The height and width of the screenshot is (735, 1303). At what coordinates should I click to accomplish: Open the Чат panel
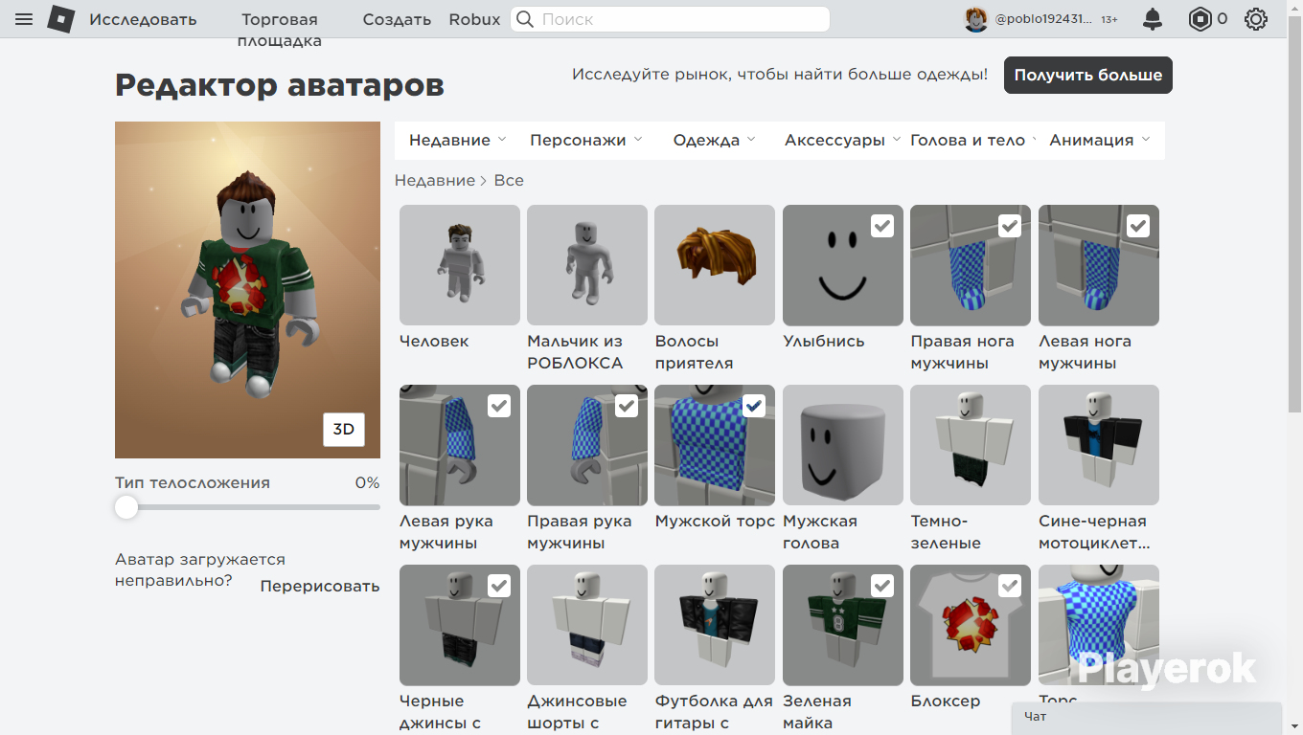click(1147, 719)
